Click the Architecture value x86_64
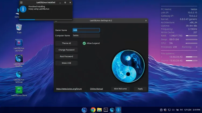 (193, 23)
